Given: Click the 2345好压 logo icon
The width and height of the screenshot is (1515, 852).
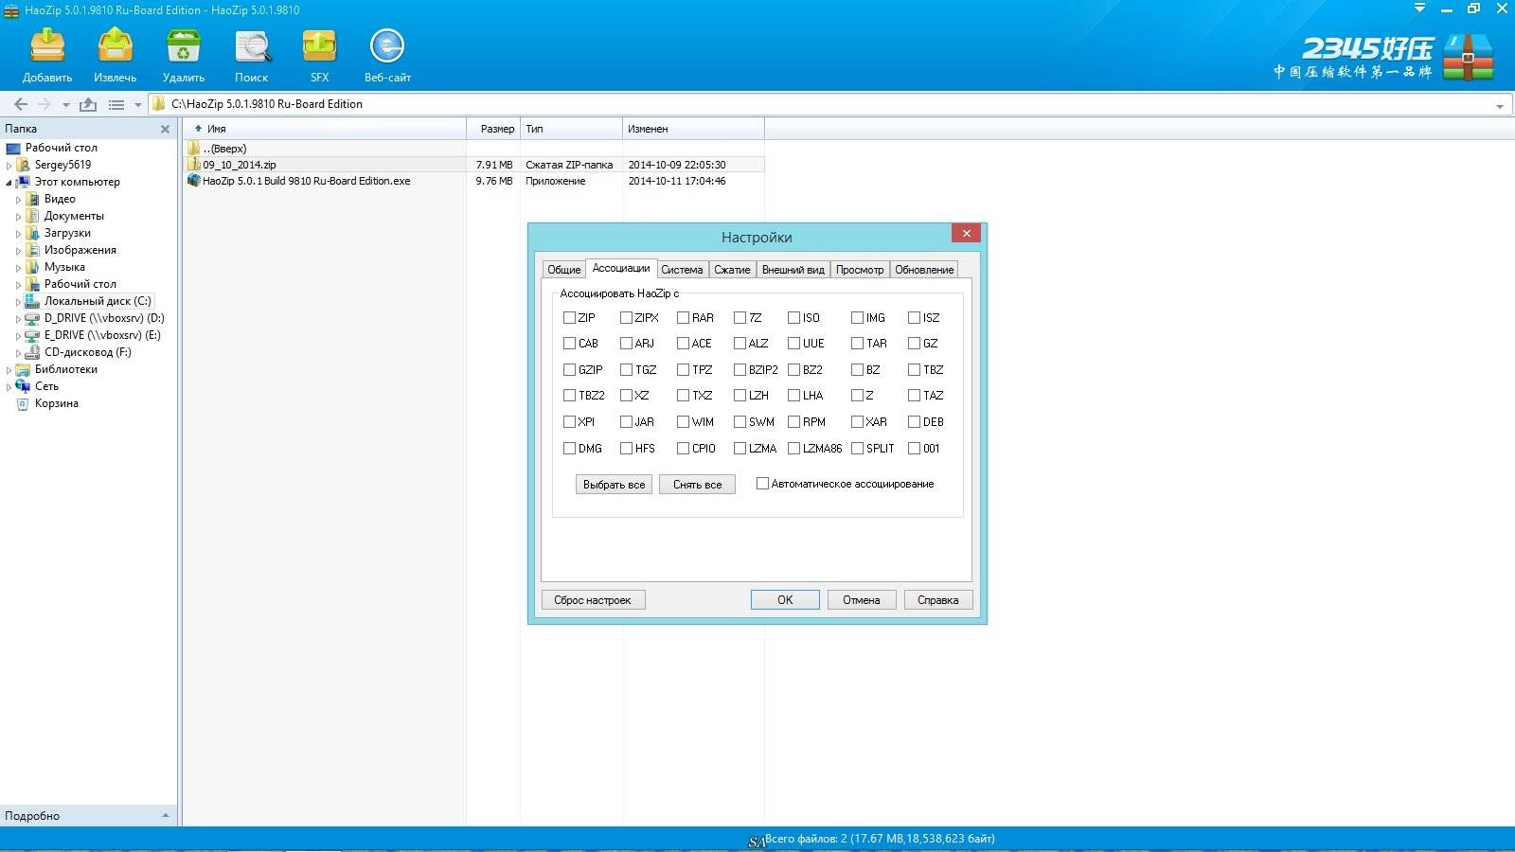Looking at the screenshot, I should pos(1469,56).
